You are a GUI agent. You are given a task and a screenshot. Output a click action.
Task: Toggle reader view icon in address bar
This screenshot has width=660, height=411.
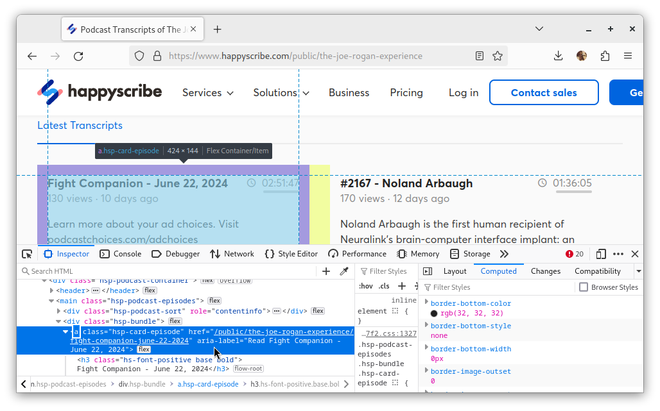[x=480, y=56]
